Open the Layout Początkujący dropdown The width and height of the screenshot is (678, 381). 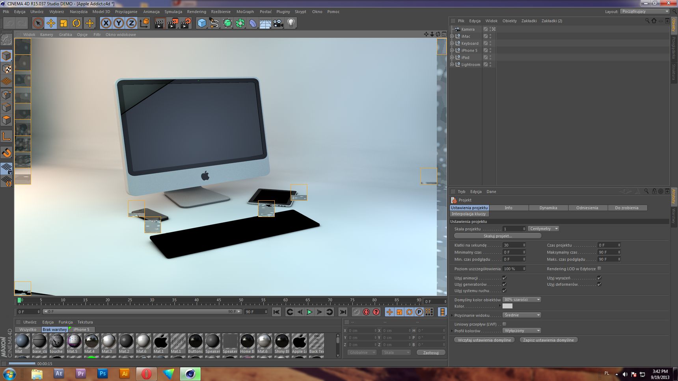645,11
